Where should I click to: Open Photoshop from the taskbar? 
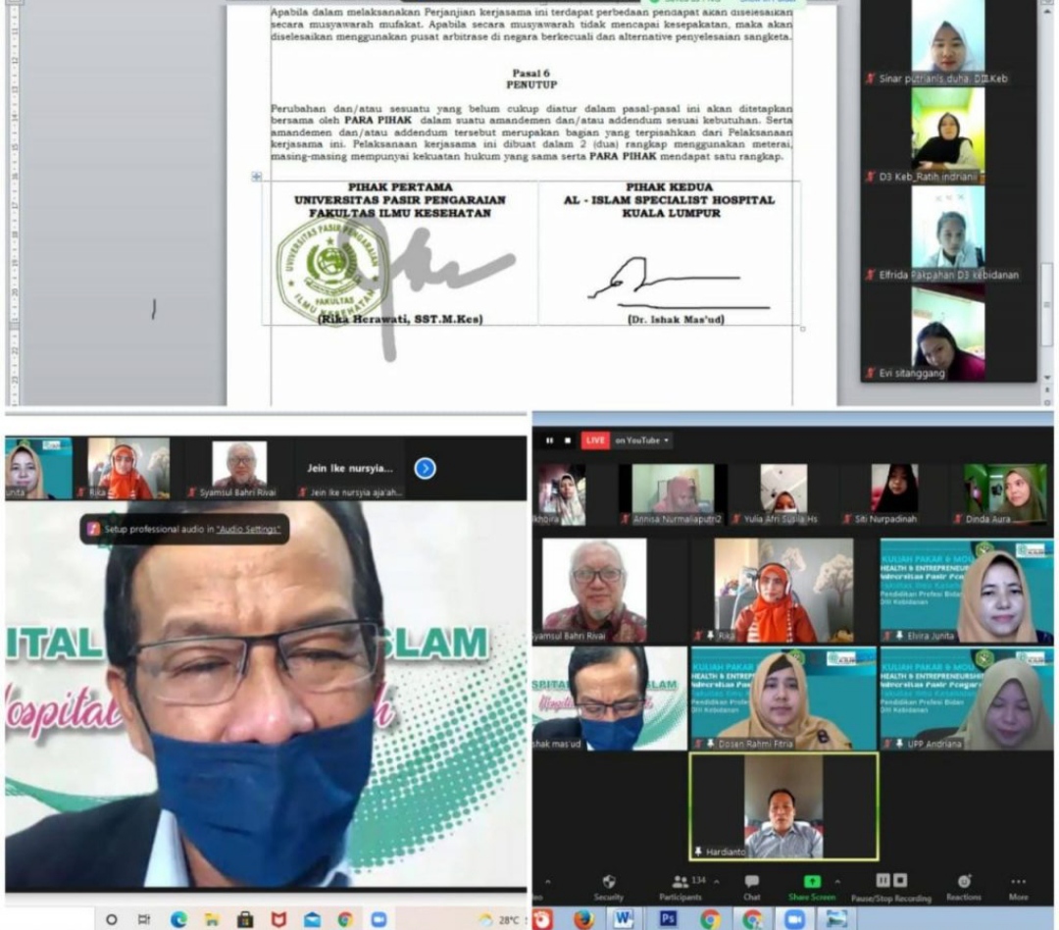668,919
